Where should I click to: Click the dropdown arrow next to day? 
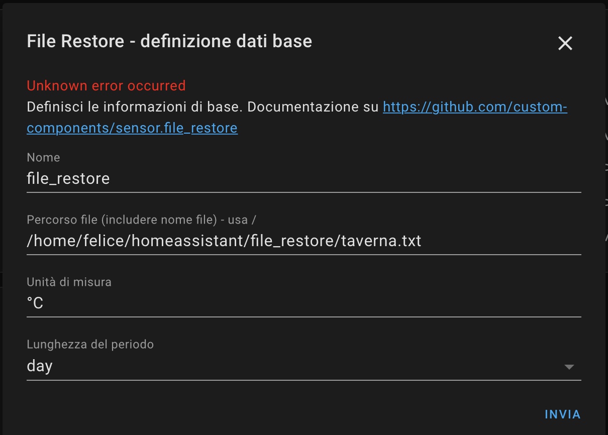tap(569, 367)
